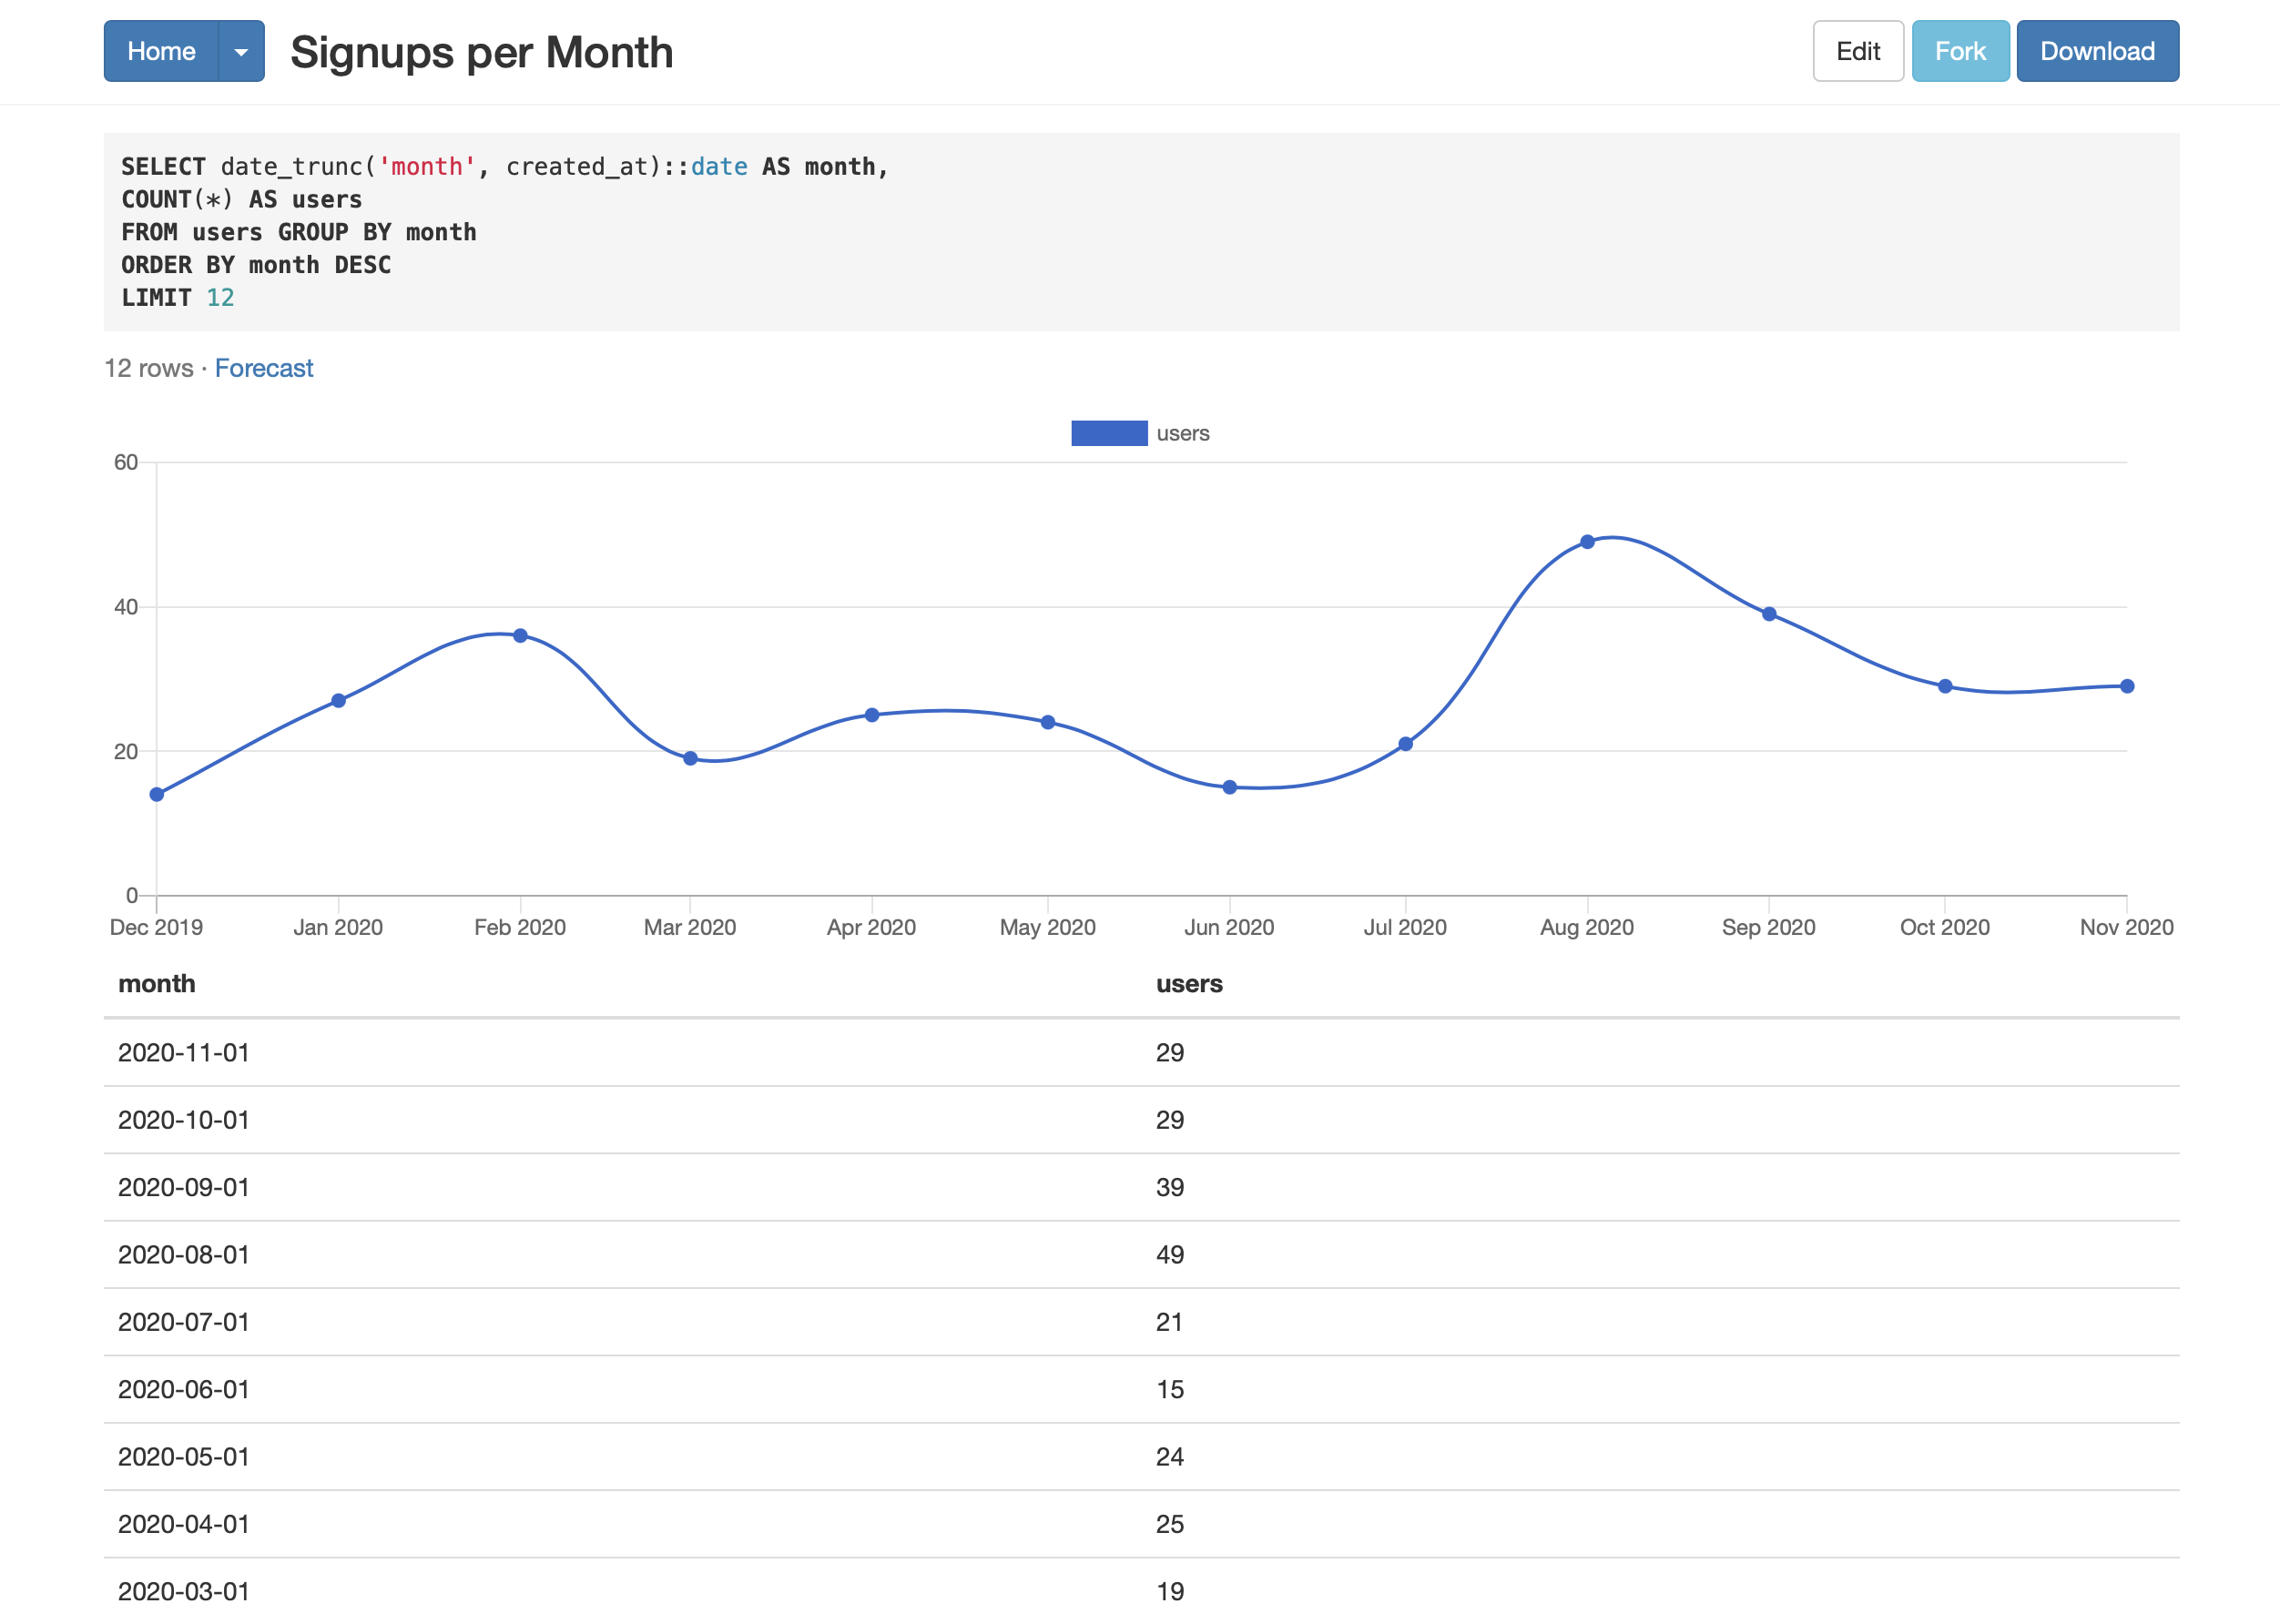Click the Signups per Month title

tap(482, 52)
